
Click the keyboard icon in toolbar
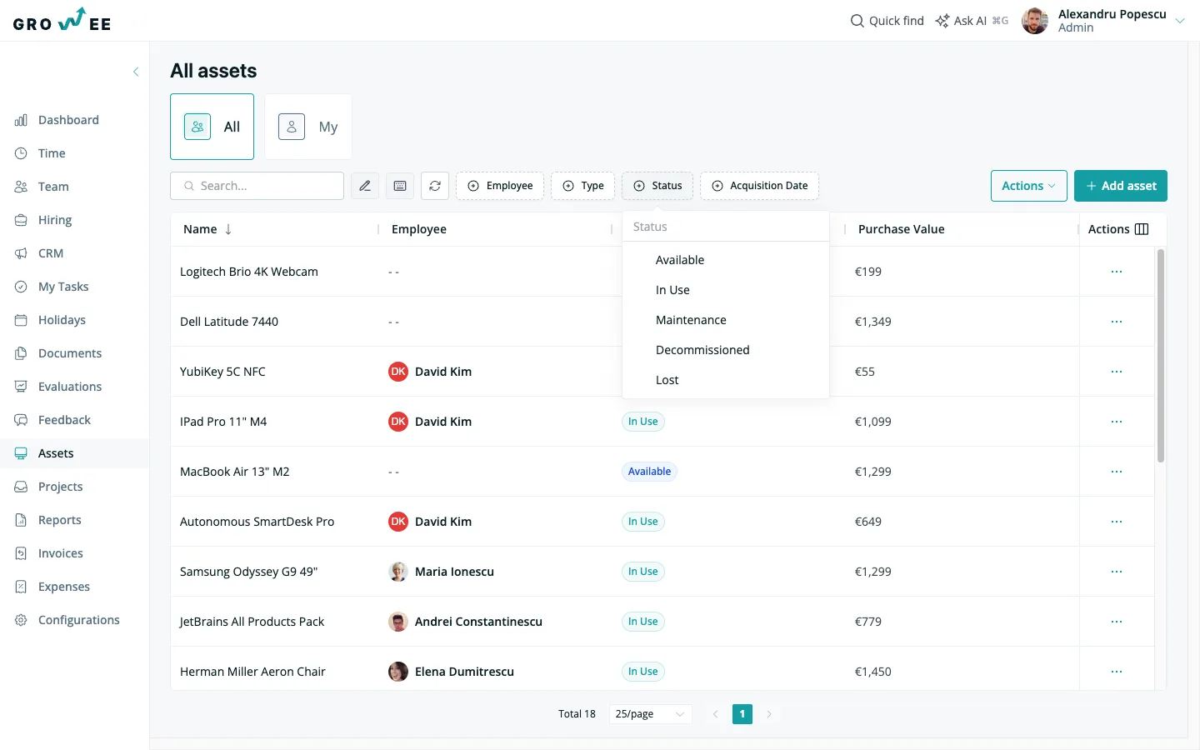(400, 186)
